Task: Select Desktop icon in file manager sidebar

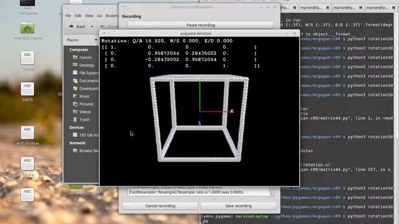Action: point(75,65)
